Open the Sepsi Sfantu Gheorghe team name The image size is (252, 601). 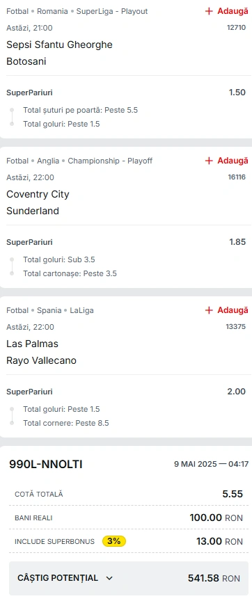coord(59,45)
